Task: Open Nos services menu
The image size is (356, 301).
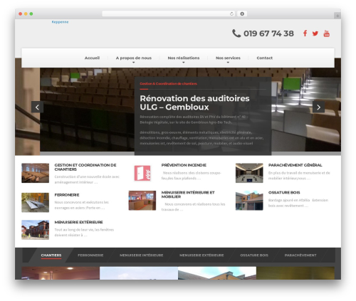Action: click(x=228, y=58)
